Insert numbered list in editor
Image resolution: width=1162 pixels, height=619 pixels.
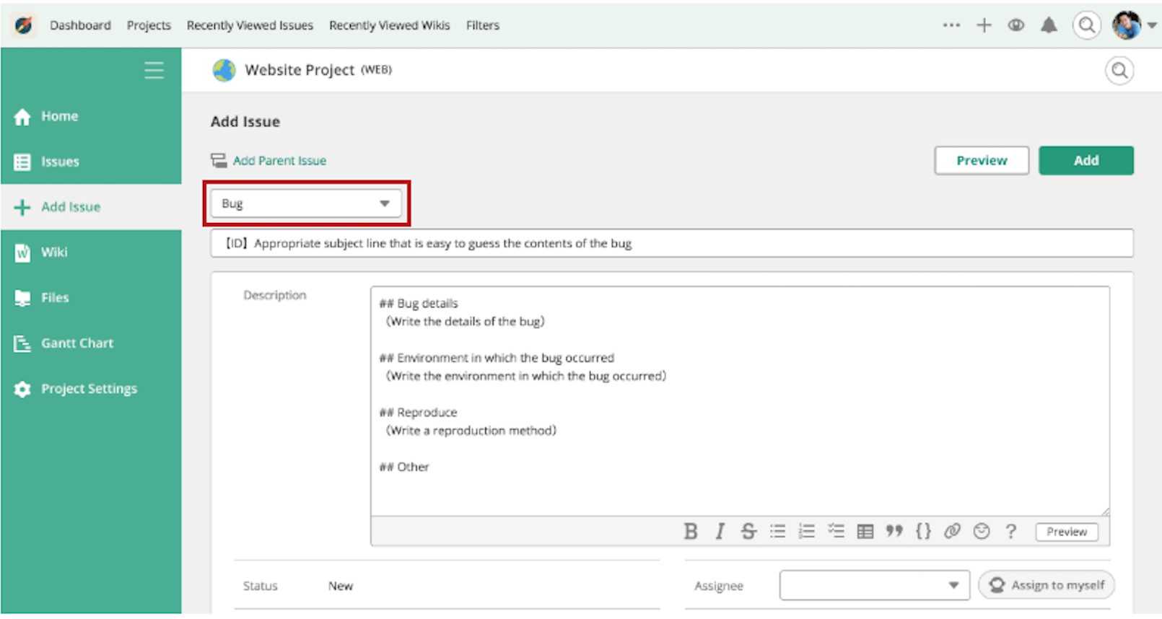click(806, 532)
